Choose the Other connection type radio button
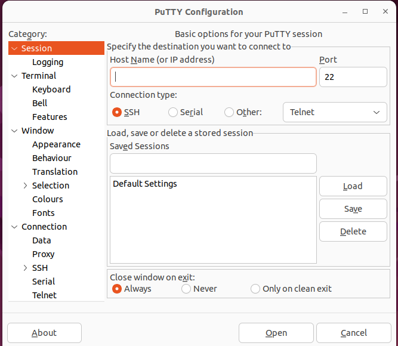This screenshot has height=346, width=398. coord(229,112)
